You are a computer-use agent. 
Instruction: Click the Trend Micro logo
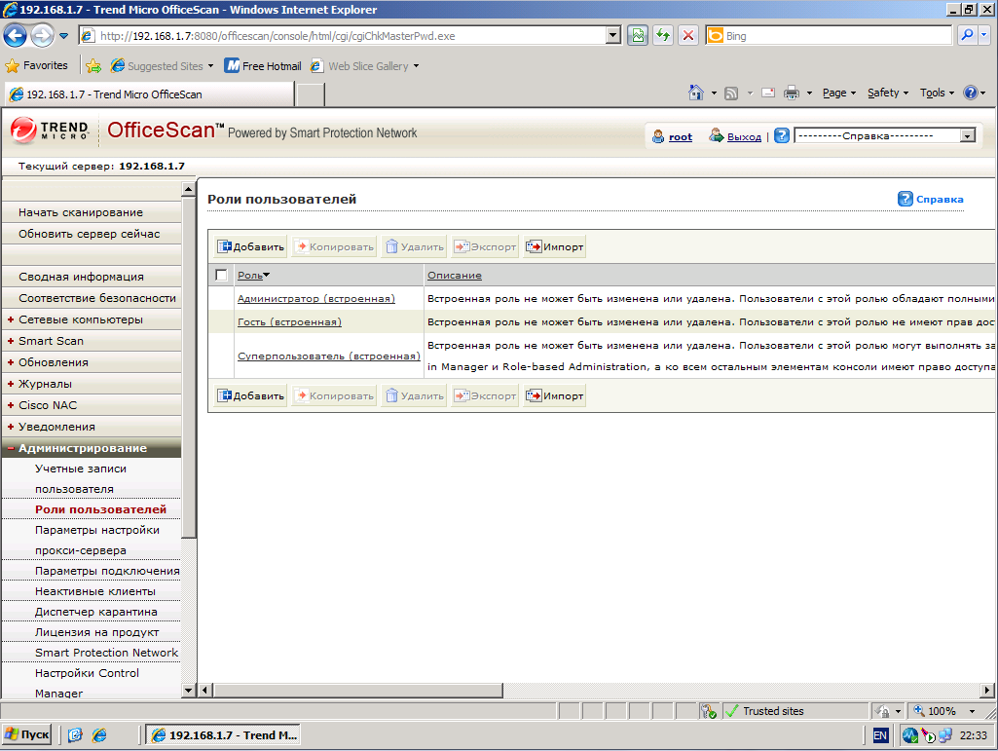point(49,131)
